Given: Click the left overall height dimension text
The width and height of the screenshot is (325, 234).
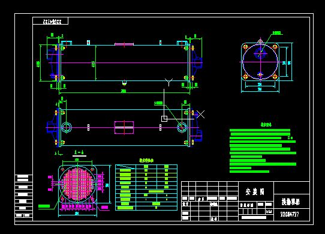Looking at the screenshot, I should 38,64.
